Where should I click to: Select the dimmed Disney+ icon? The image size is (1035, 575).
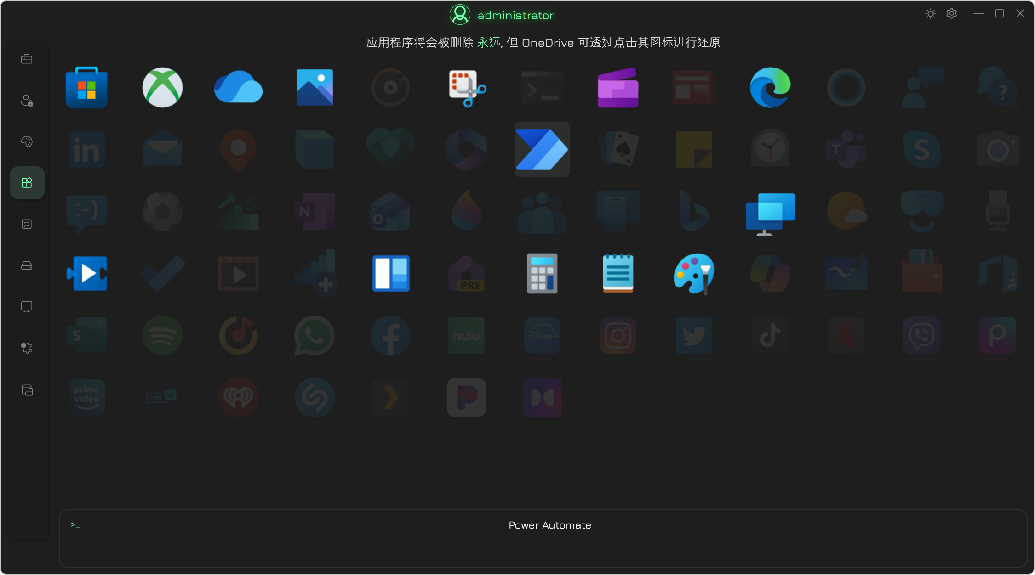[542, 335]
